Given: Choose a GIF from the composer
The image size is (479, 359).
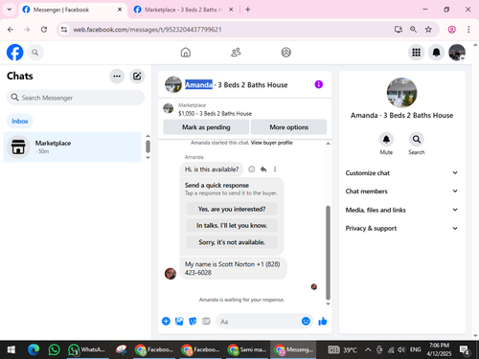Looking at the screenshot, I should coord(206,321).
